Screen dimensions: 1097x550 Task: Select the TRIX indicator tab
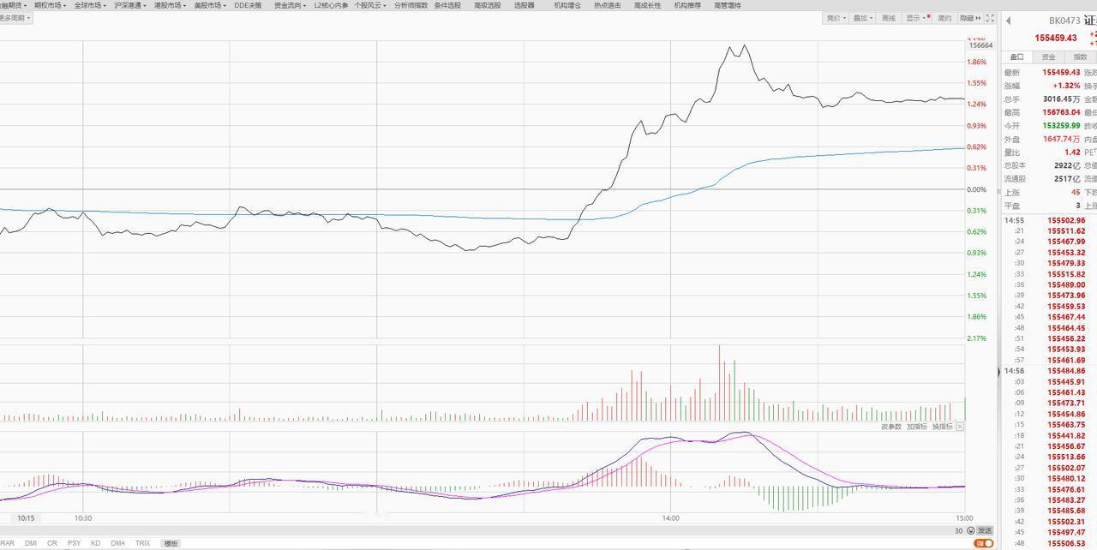[142, 543]
